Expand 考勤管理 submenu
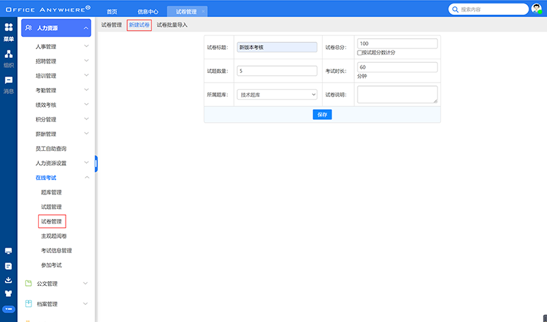 click(x=86, y=90)
